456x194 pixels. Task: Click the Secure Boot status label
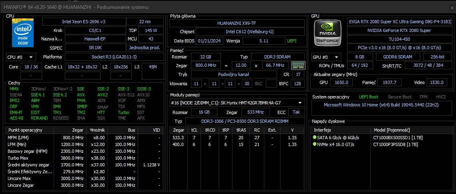[400, 97]
